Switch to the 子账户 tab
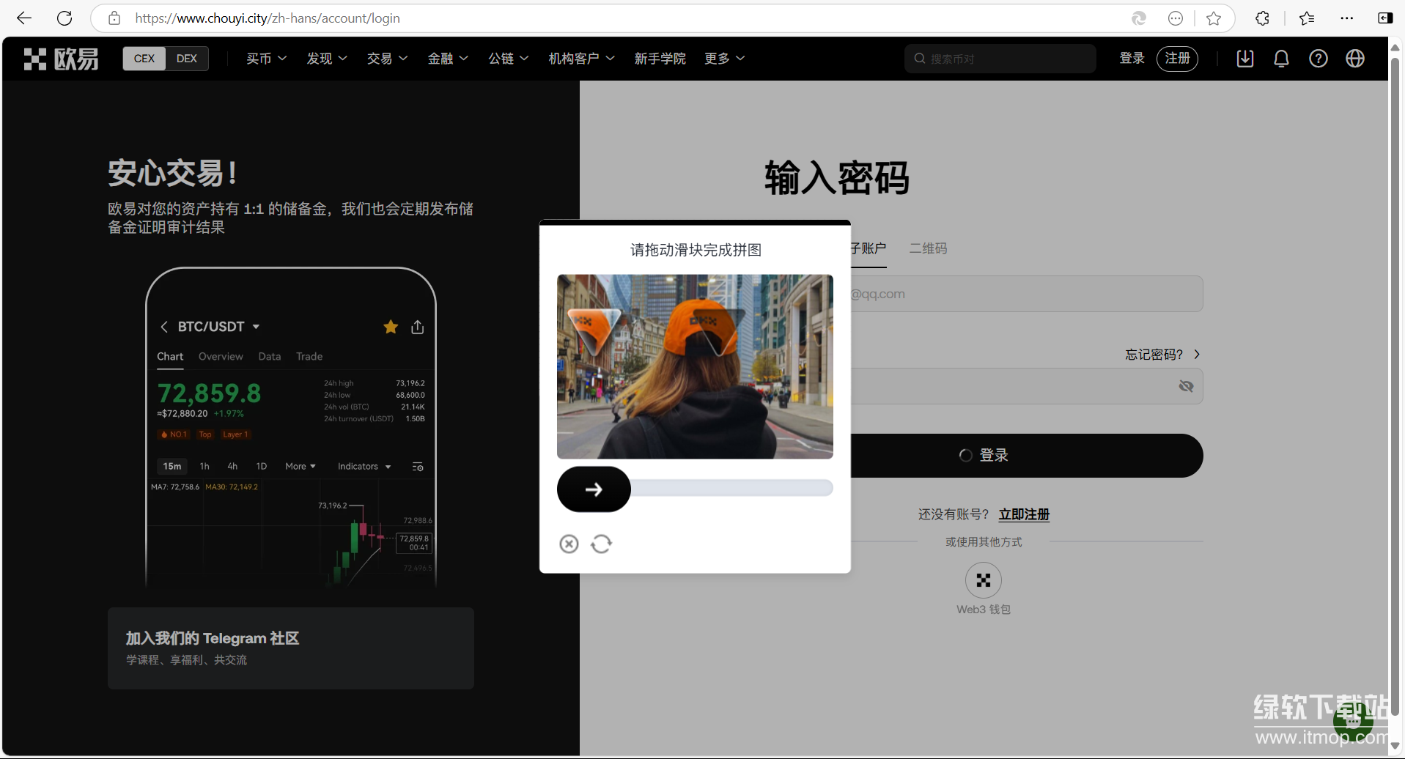The width and height of the screenshot is (1405, 759). point(869,248)
